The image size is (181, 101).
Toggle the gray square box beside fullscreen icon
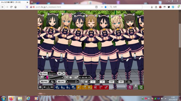[71, 77]
